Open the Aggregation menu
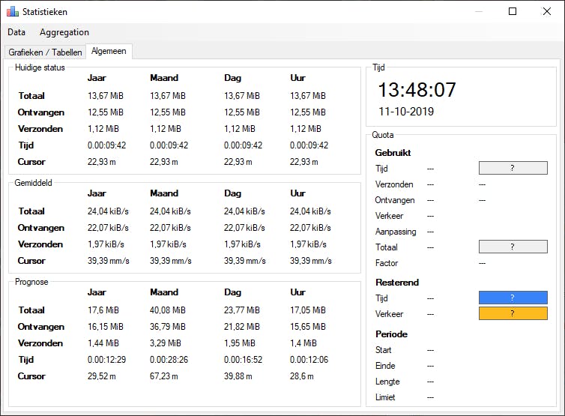Screen dimensions: 565x416 point(64,32)
